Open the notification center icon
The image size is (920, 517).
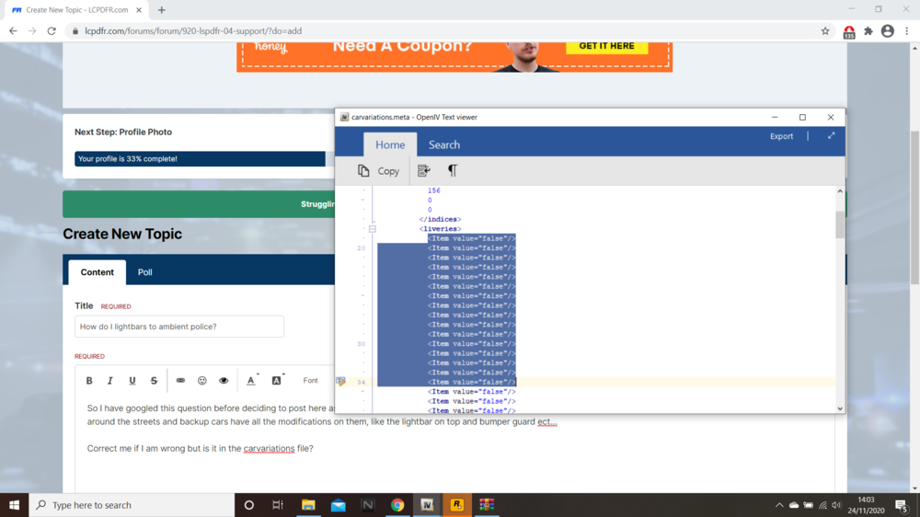[903, 505]
